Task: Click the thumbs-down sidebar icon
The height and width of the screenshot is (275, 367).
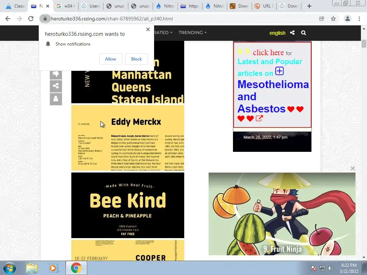Action: (56, 74)
